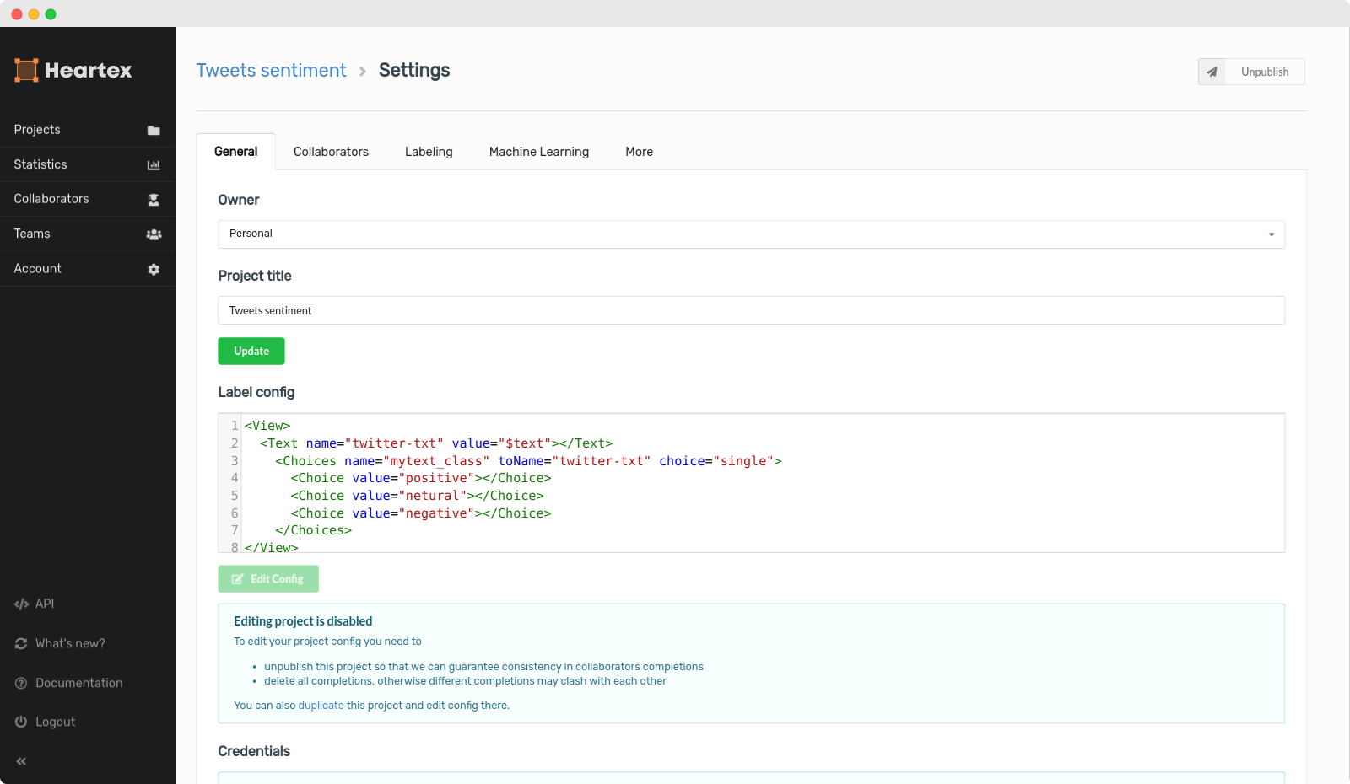This screenshot has width=1350, height=784.
Task: Click the Logout power icon
Action: pyautogui.click(x=21, y=722)
